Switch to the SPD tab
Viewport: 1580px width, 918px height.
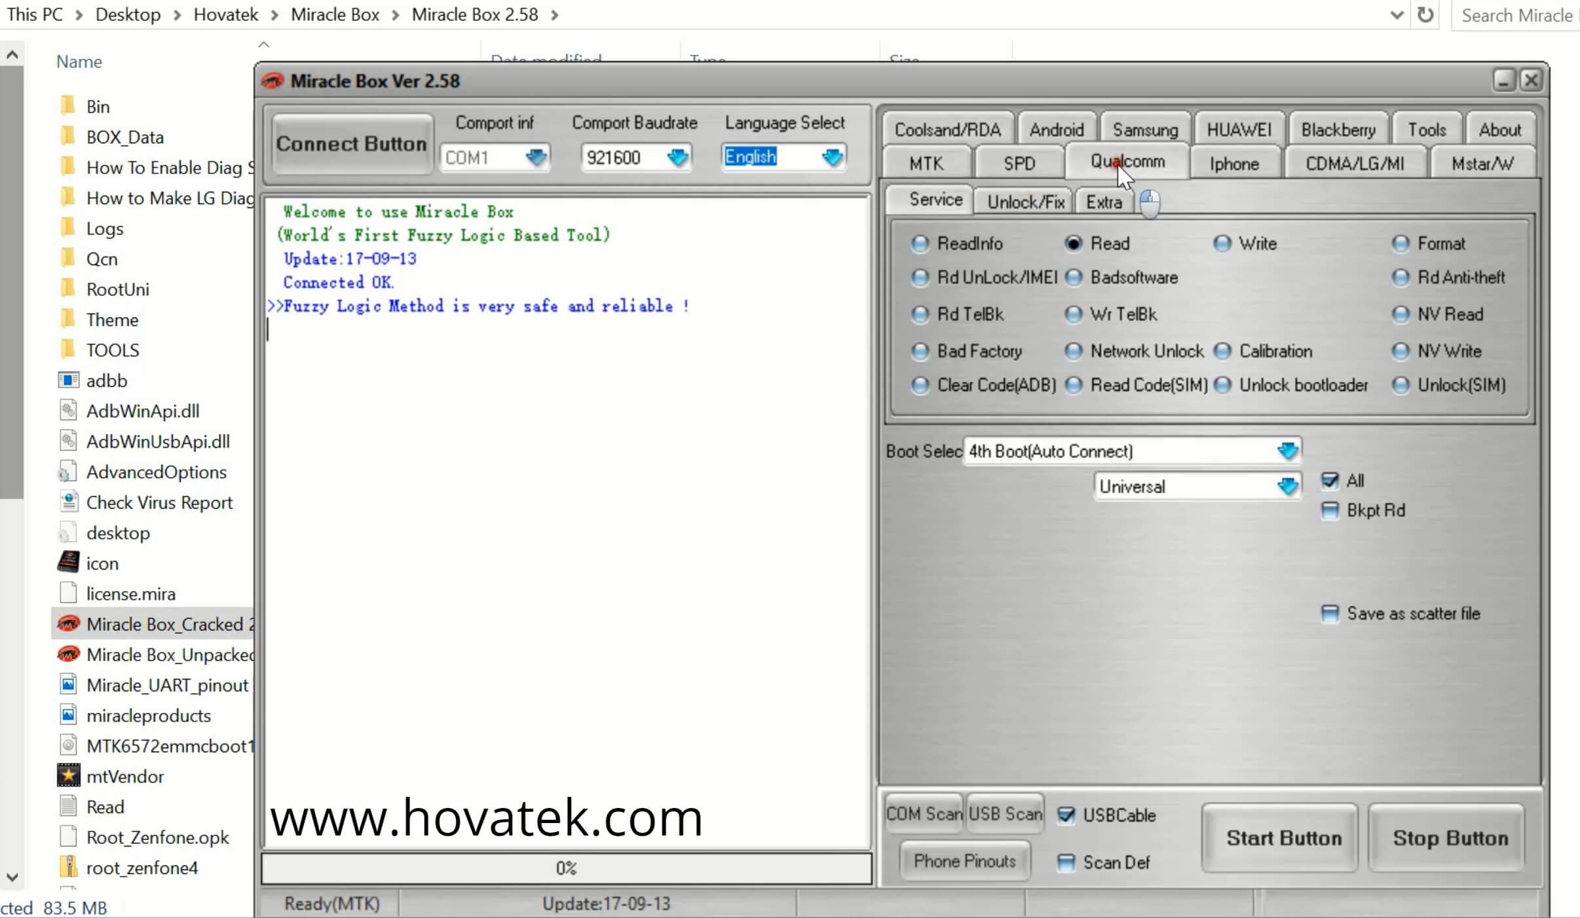[1019, 164]
